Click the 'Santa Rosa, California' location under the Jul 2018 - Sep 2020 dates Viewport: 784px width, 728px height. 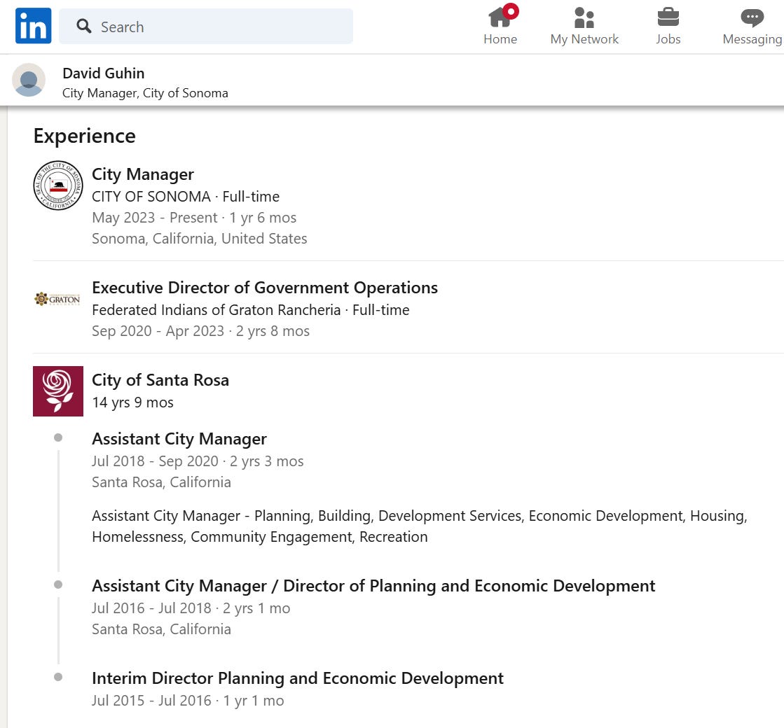click(x=161, y=482)
